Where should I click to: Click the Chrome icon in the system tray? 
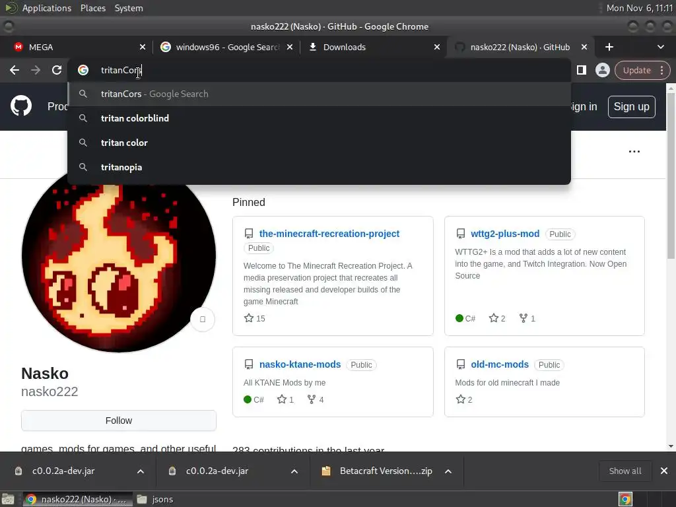click(x=625, y=499)
